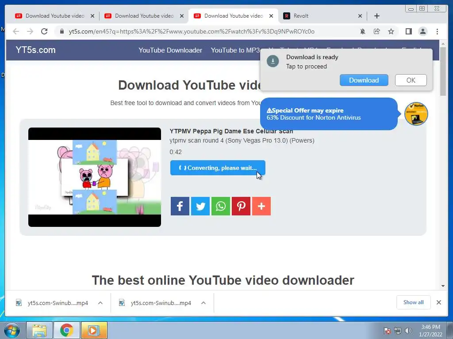Click the Converting, please wait button
Image resolution: width=453 pixels, height=339 pixels.
pos(218,168)
